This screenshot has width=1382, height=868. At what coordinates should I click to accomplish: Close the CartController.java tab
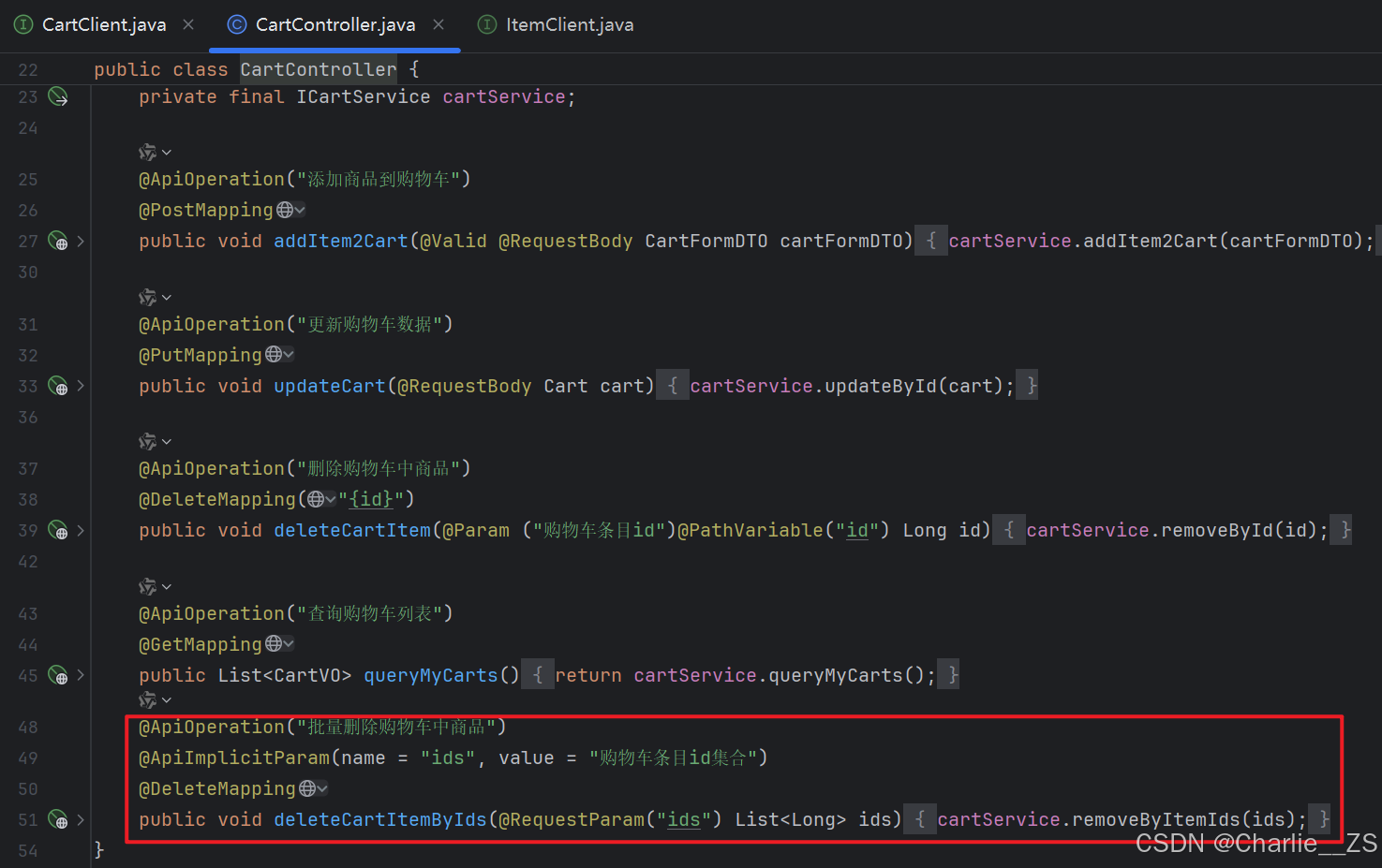[438, 24]
